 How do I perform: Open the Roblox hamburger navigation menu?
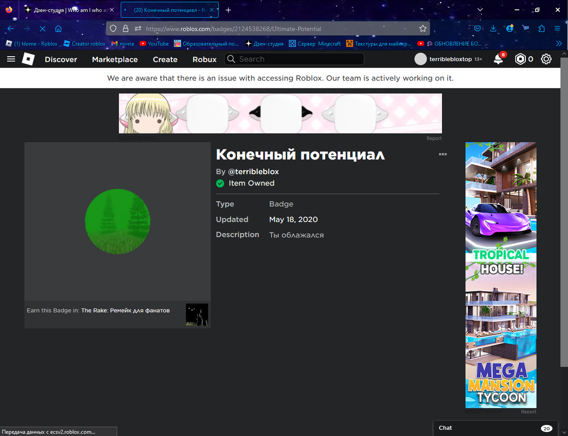[x=11, y=59]
